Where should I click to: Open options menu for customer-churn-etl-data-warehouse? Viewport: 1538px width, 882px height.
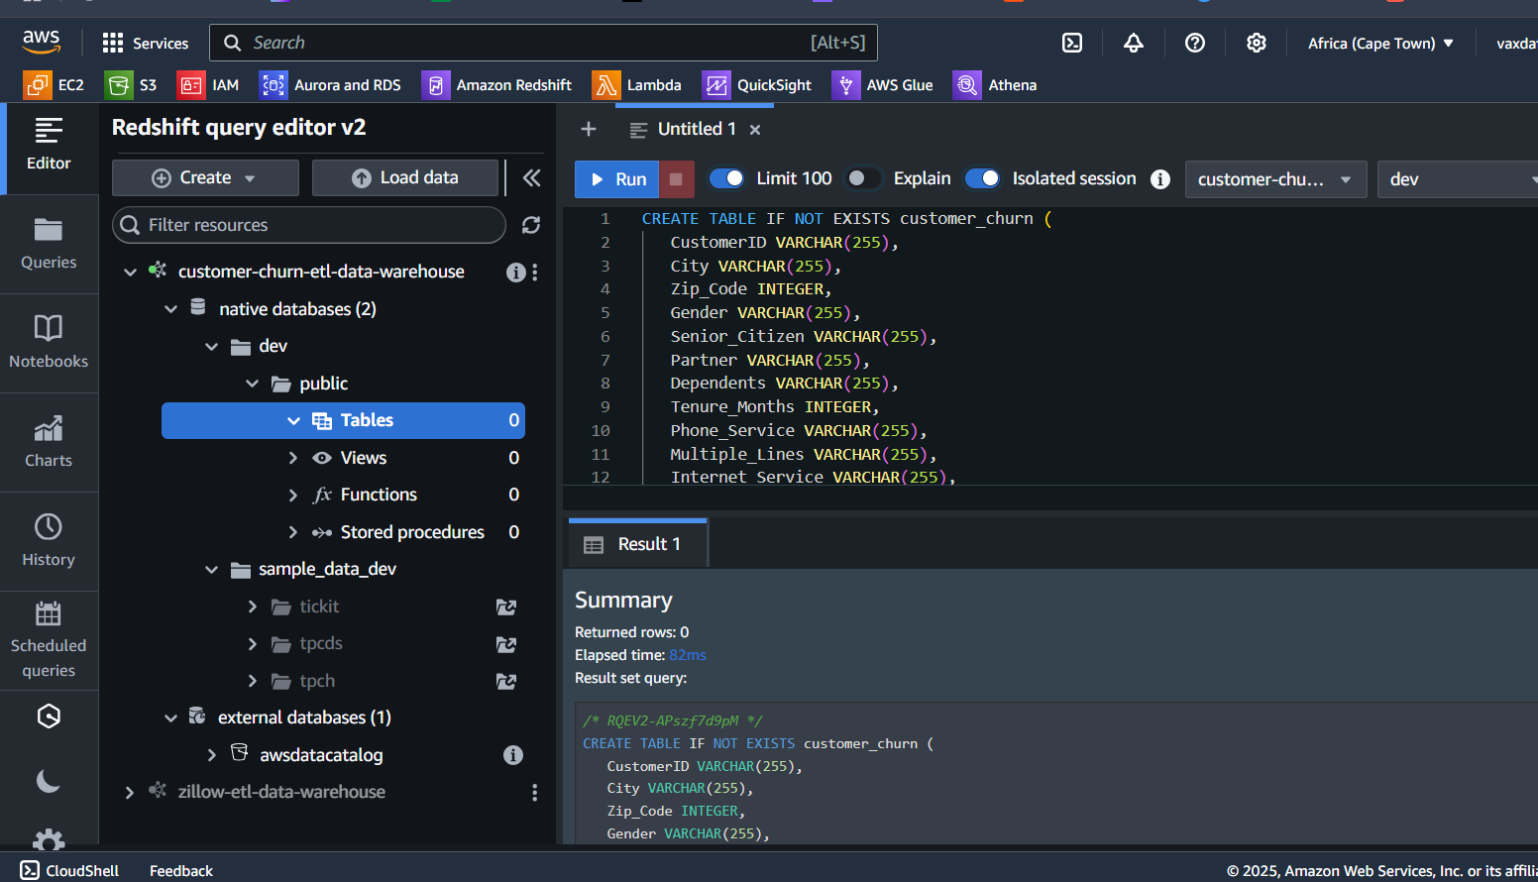[x=535, y=273]
